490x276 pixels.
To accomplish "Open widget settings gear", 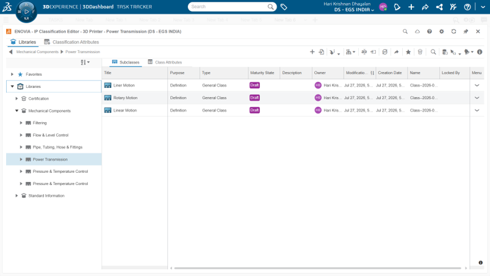I will pos(442,31).
